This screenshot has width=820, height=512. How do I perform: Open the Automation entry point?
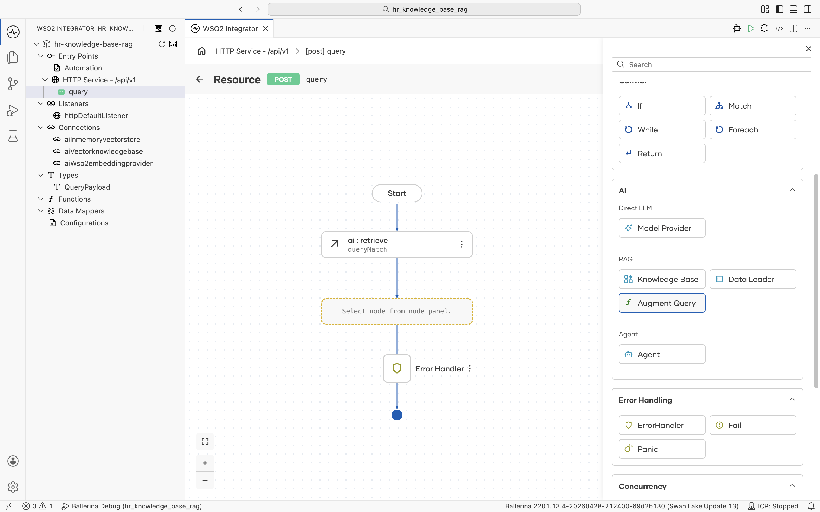point(106,68)
